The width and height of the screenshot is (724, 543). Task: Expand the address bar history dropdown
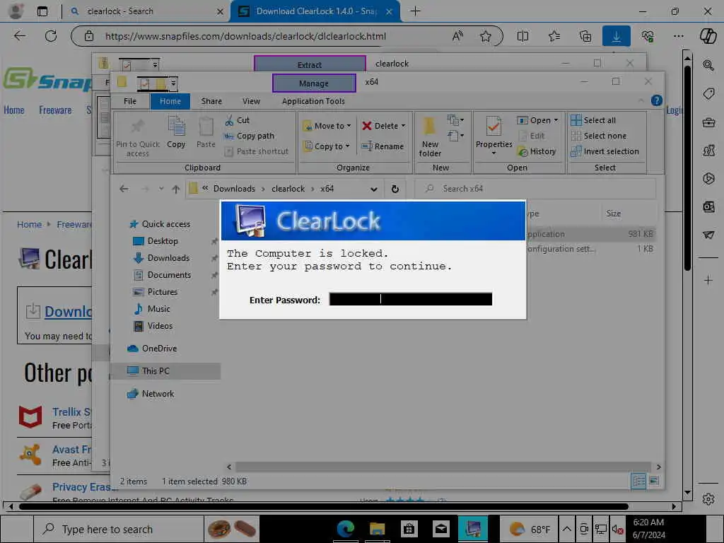[x=373, y=188]
